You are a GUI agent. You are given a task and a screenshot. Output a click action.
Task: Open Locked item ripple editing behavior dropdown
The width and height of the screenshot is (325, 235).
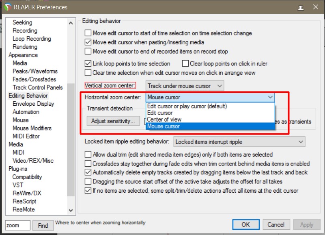pos(239,142)
